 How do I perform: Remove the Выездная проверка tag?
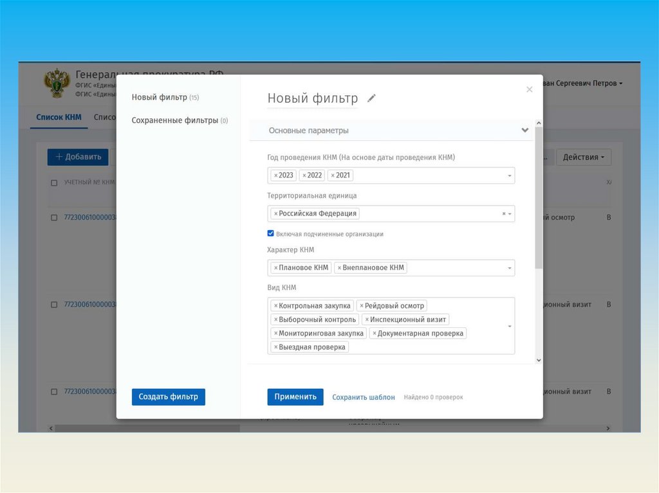pos(275,347)
